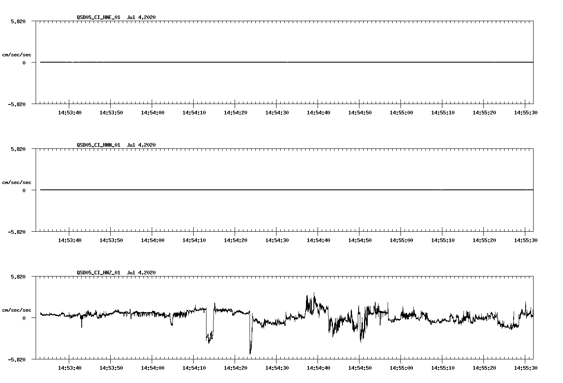Image resolution: width=563 pixels, height=383 pixels.
Task: Click the cm/sec/sec unit label on HNN plot
Action: (17, 182)
